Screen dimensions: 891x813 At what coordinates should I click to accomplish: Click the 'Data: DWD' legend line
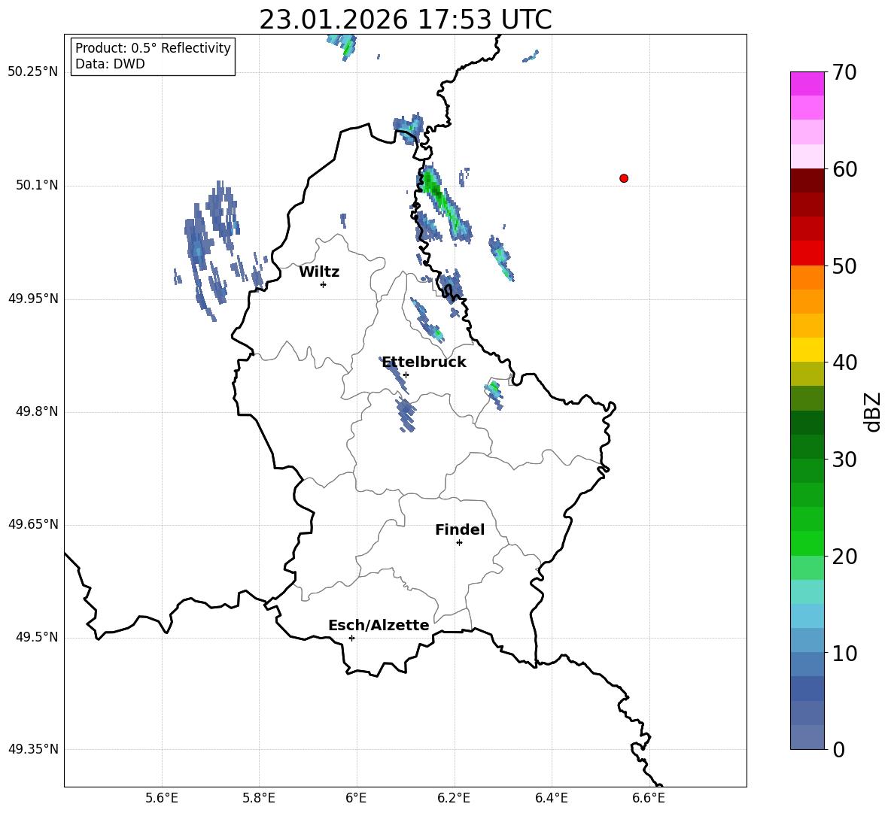coord(110,64)
